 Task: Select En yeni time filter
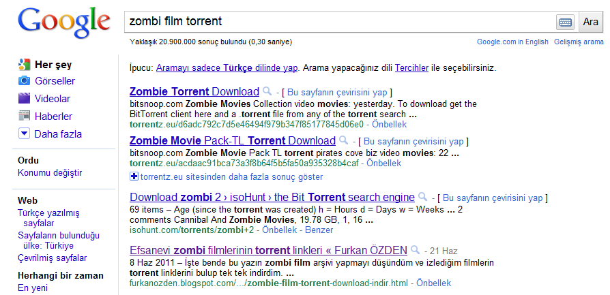tap(33, 288)
